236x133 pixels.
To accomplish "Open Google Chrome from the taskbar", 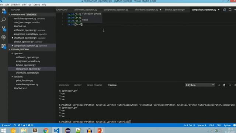I will [46, 130].
